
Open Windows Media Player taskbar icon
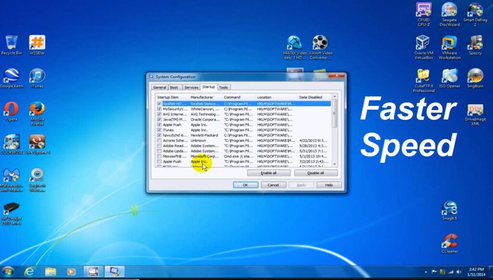71,271
